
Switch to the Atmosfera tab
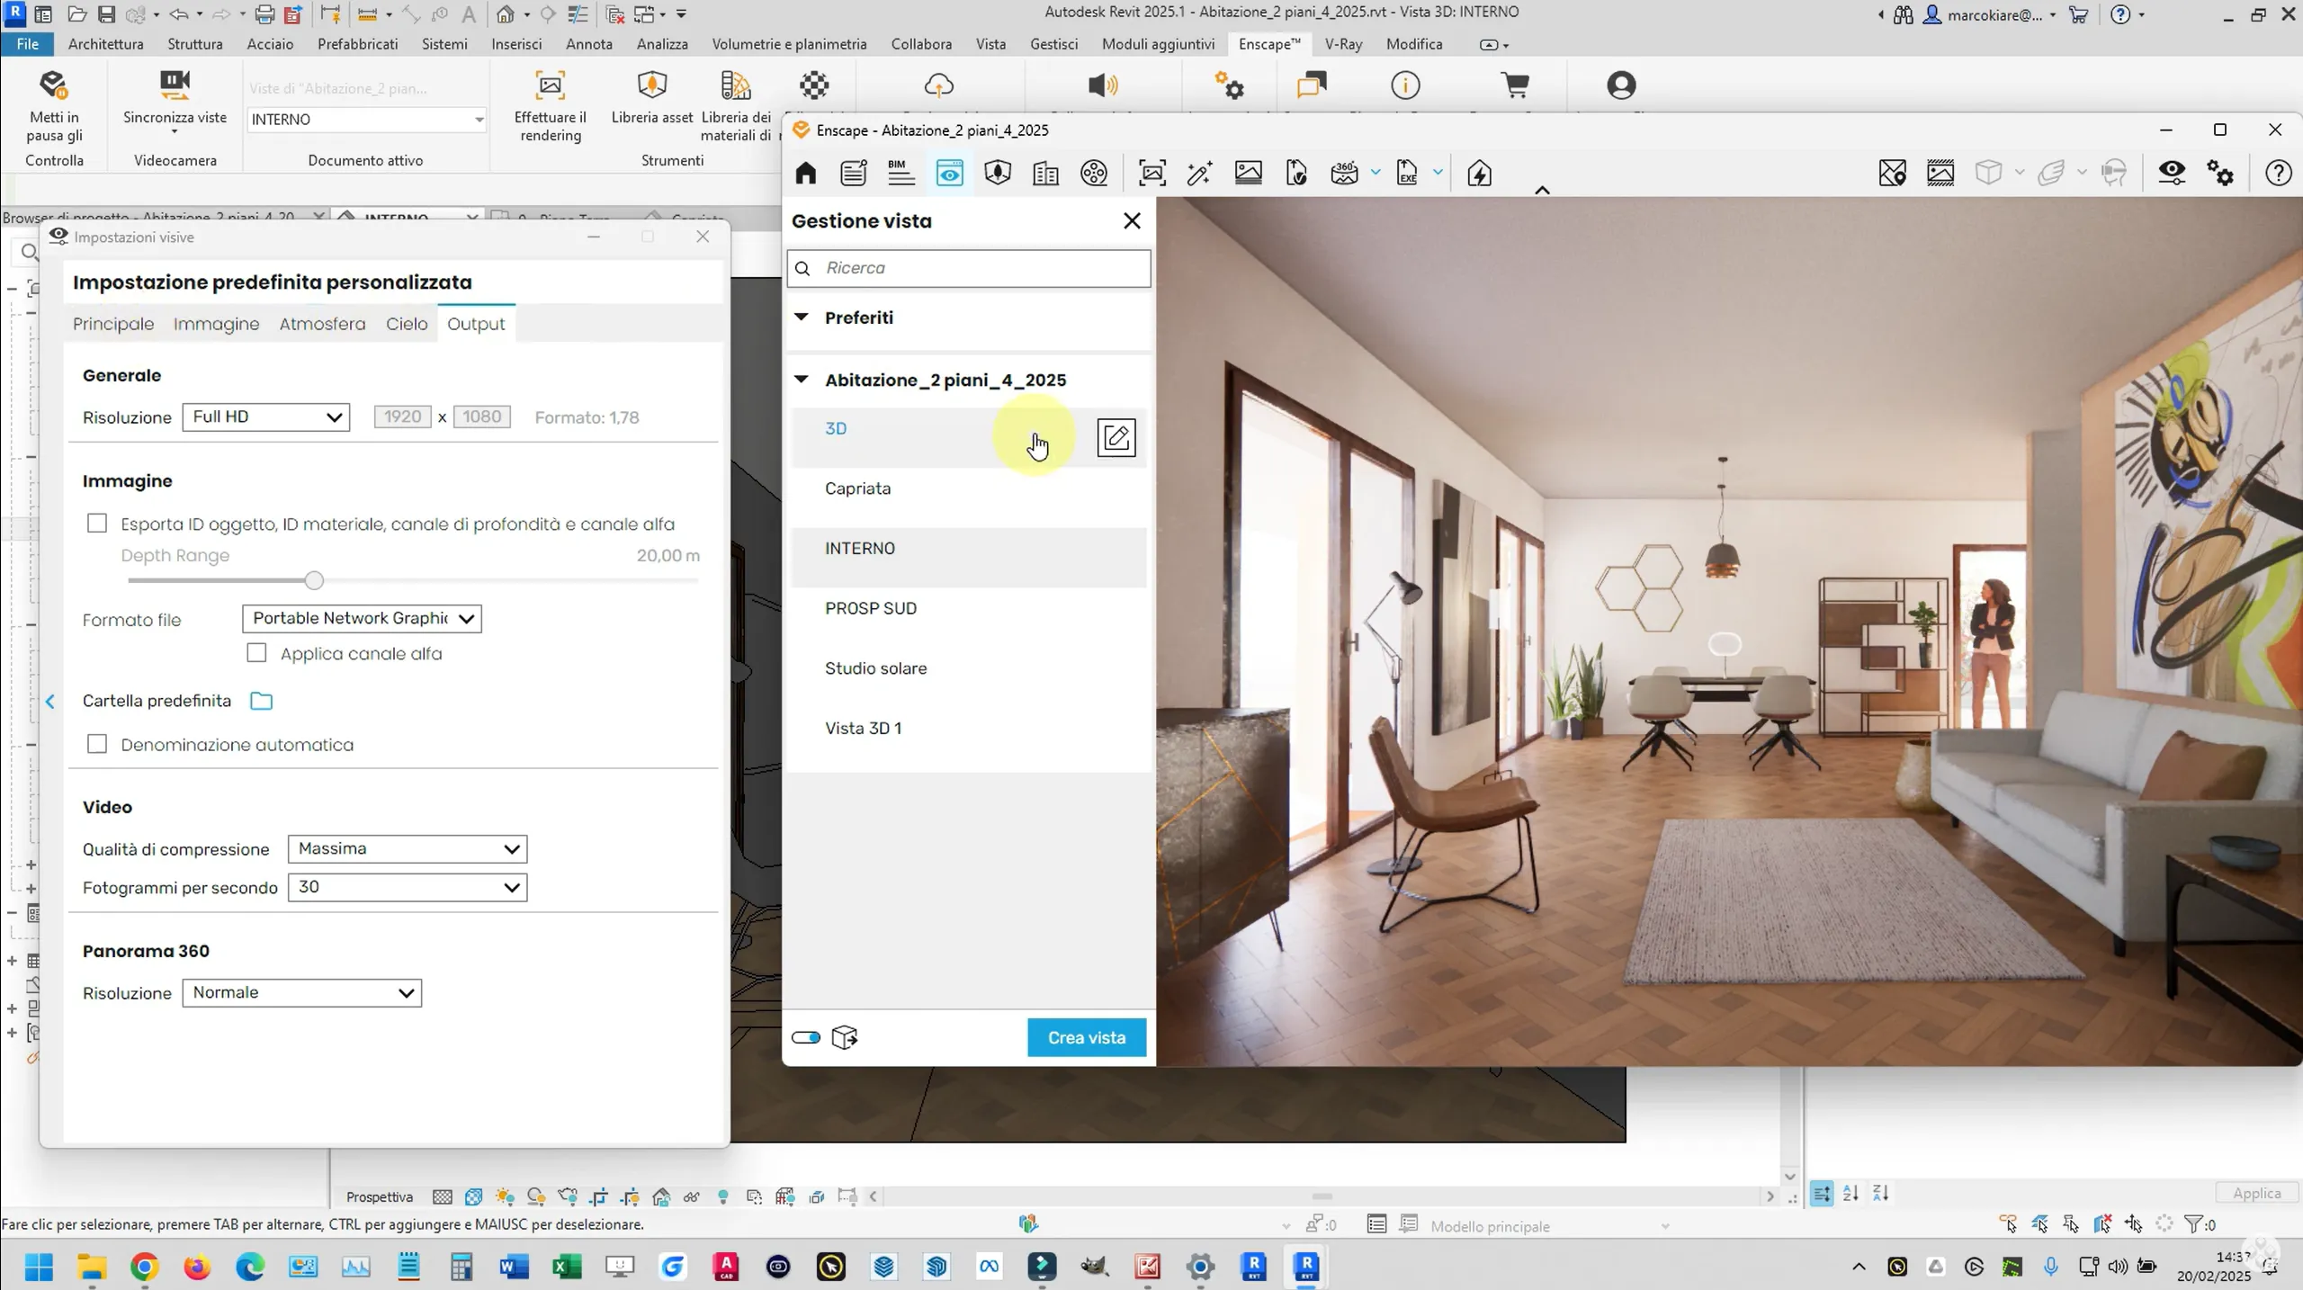point(322,324)
